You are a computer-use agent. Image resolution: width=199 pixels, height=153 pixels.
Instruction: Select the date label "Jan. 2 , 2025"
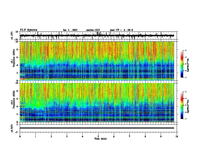(x=70, y=30)
